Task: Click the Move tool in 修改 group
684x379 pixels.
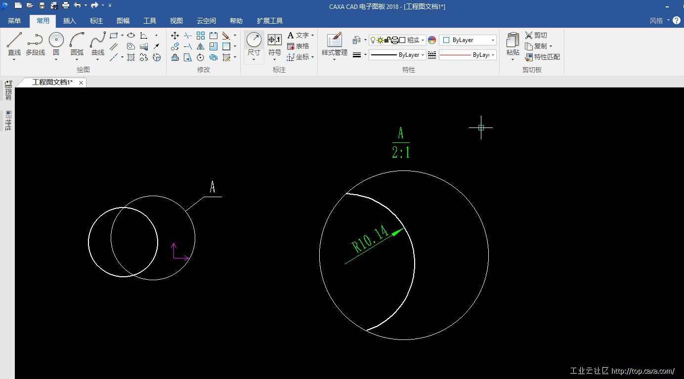Action: [175, 36]
